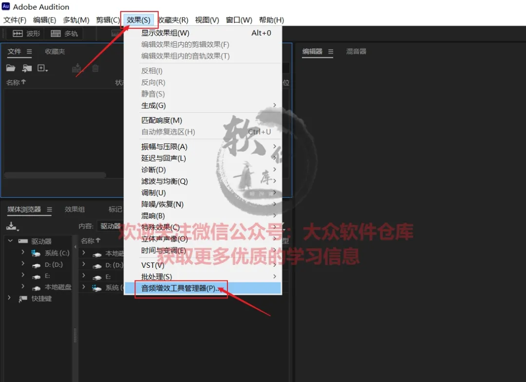Select the 编辑器 panel tab
Screen dimensions: 526x382
pos(312,52)
